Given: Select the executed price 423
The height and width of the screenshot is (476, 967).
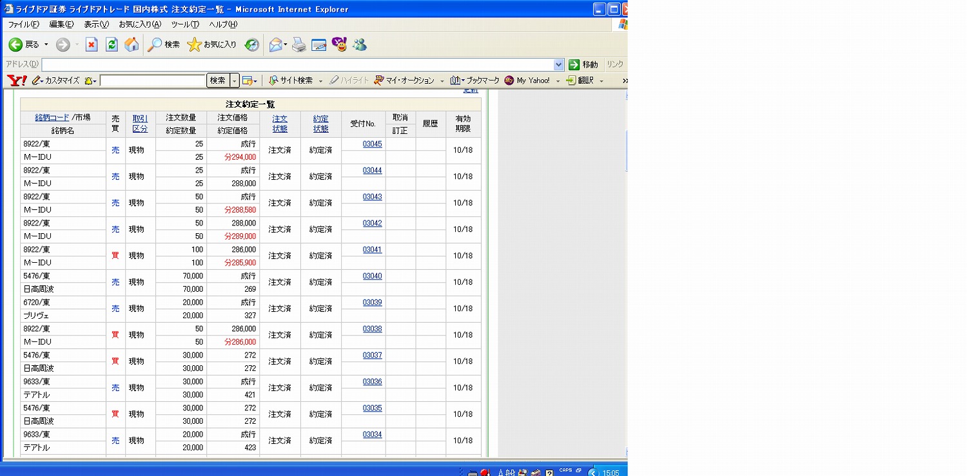Looking at the screenshot, I should pos(250,448).
